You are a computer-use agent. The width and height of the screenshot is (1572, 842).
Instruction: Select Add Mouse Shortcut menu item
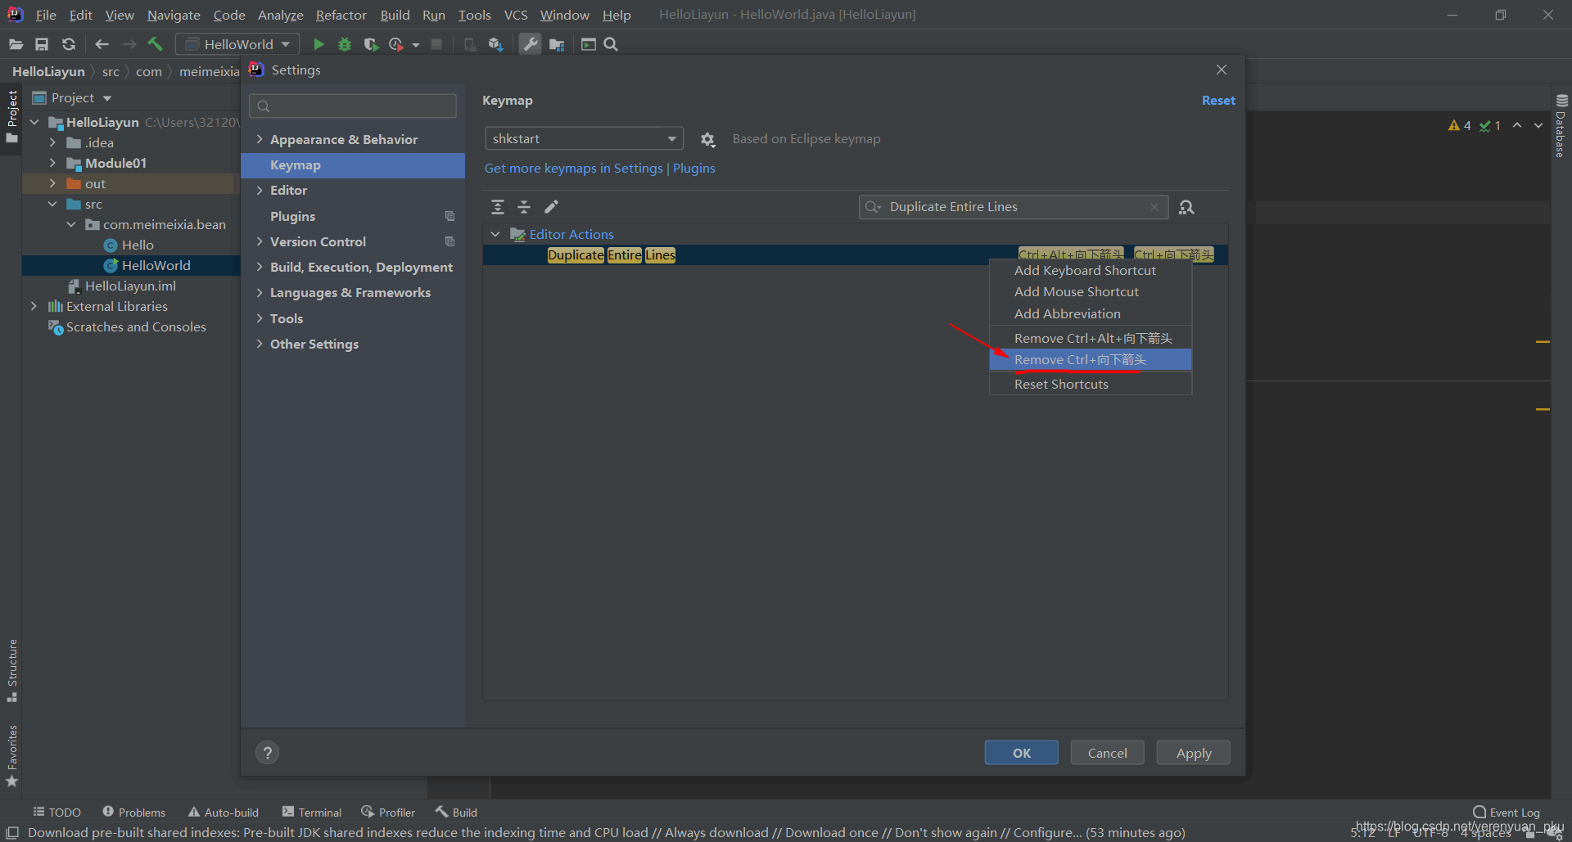click(1090, 291)
